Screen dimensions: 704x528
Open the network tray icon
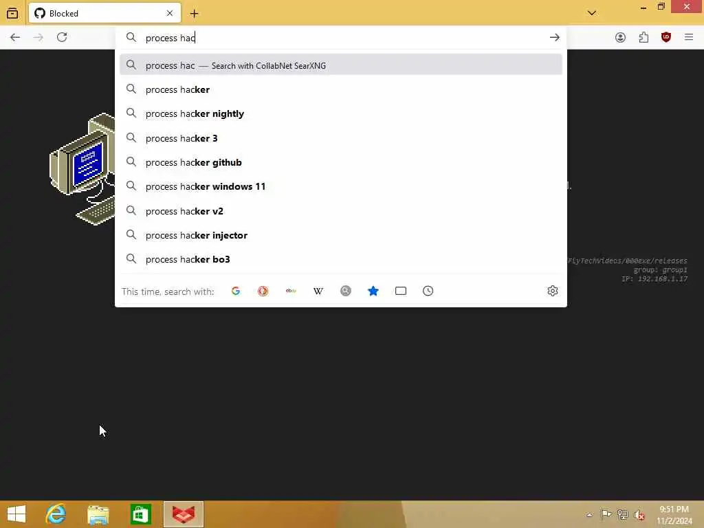(623, 514)
